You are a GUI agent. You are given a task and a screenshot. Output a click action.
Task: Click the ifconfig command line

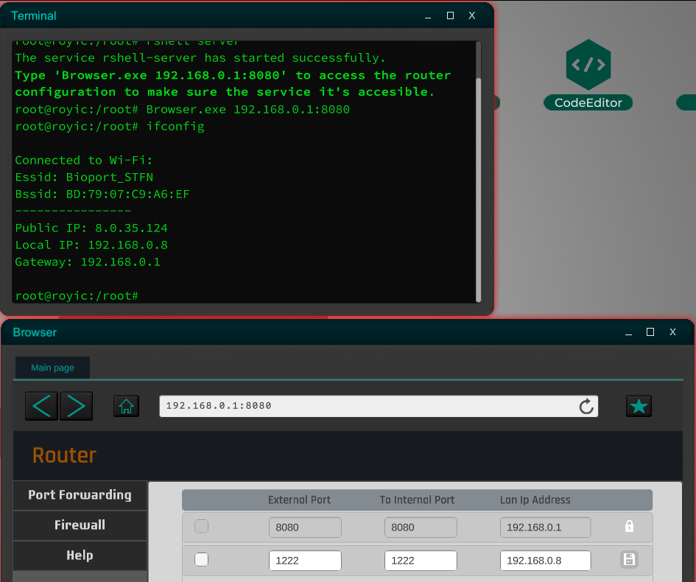(110, 127)
